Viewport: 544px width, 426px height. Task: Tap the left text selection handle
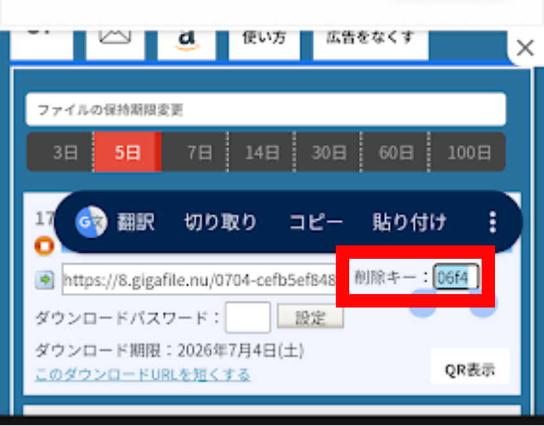(x=422, y=303)
